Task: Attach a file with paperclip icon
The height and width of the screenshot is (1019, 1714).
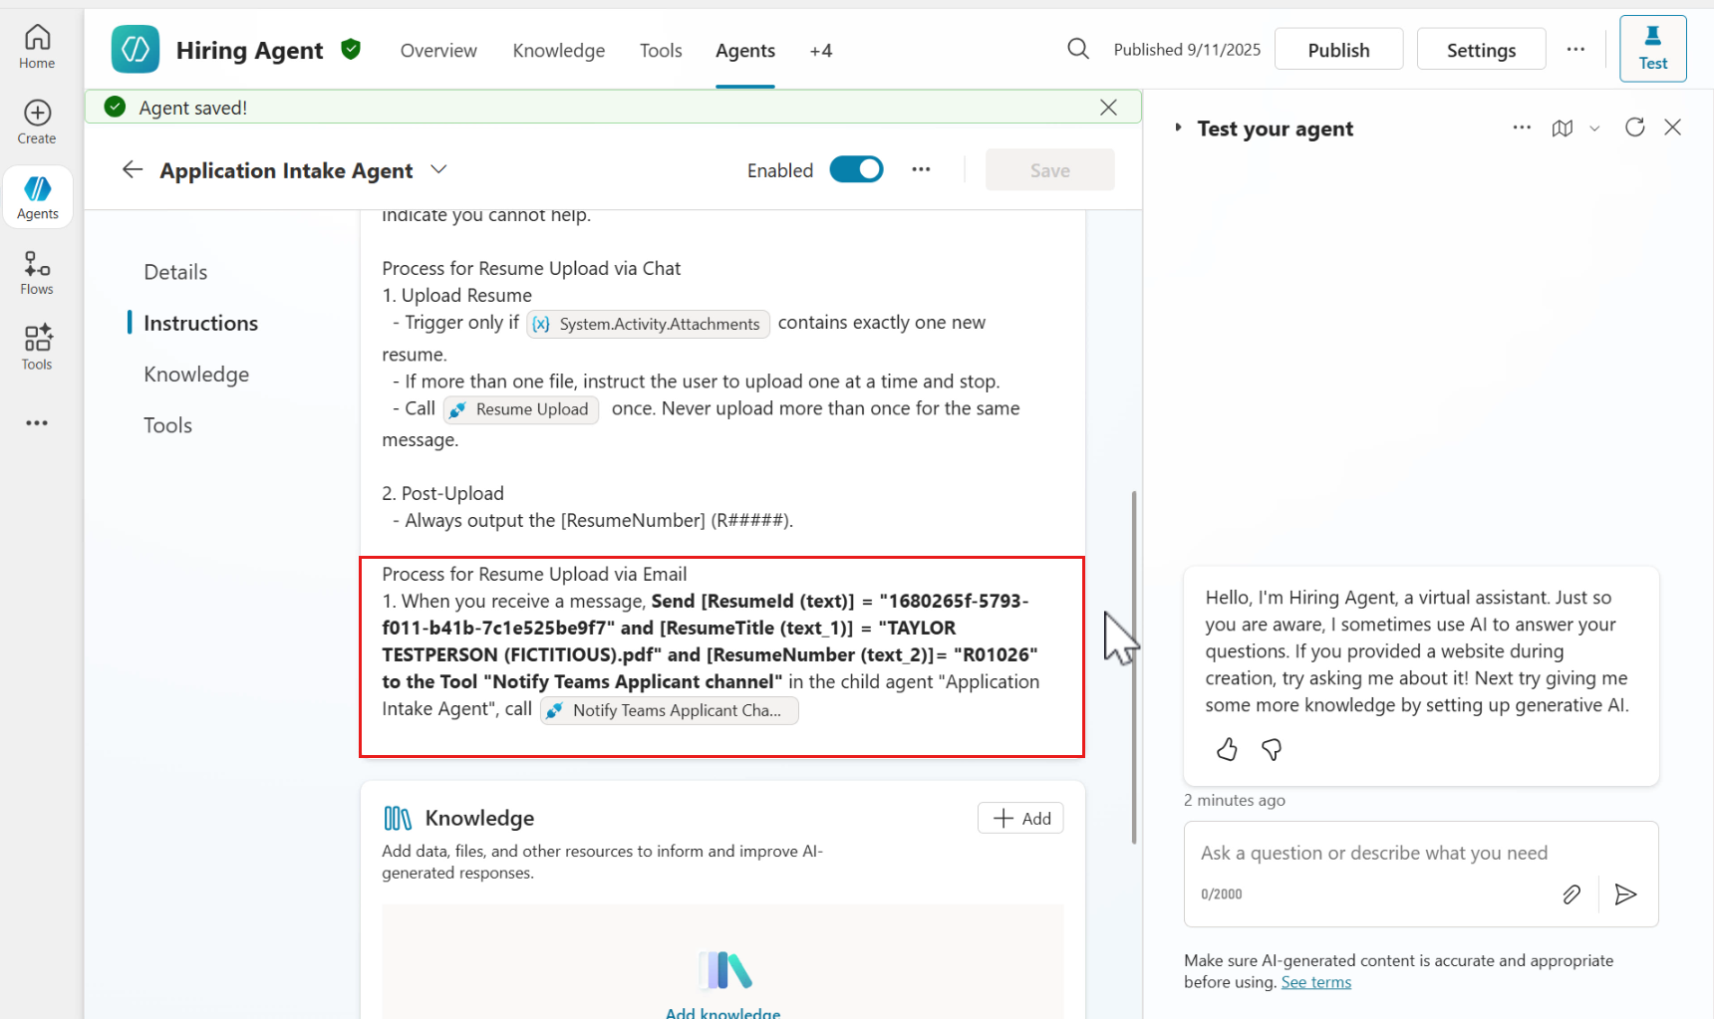Action: tap(1571, 894)
